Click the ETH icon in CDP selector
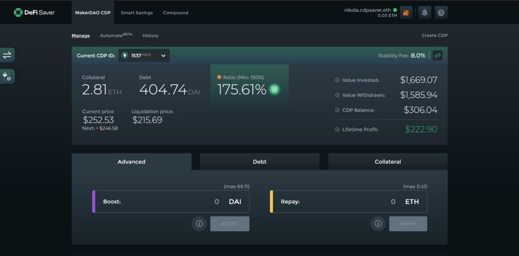Image resolution: width=519 pixels, height=256 pixels. [125, 55]
